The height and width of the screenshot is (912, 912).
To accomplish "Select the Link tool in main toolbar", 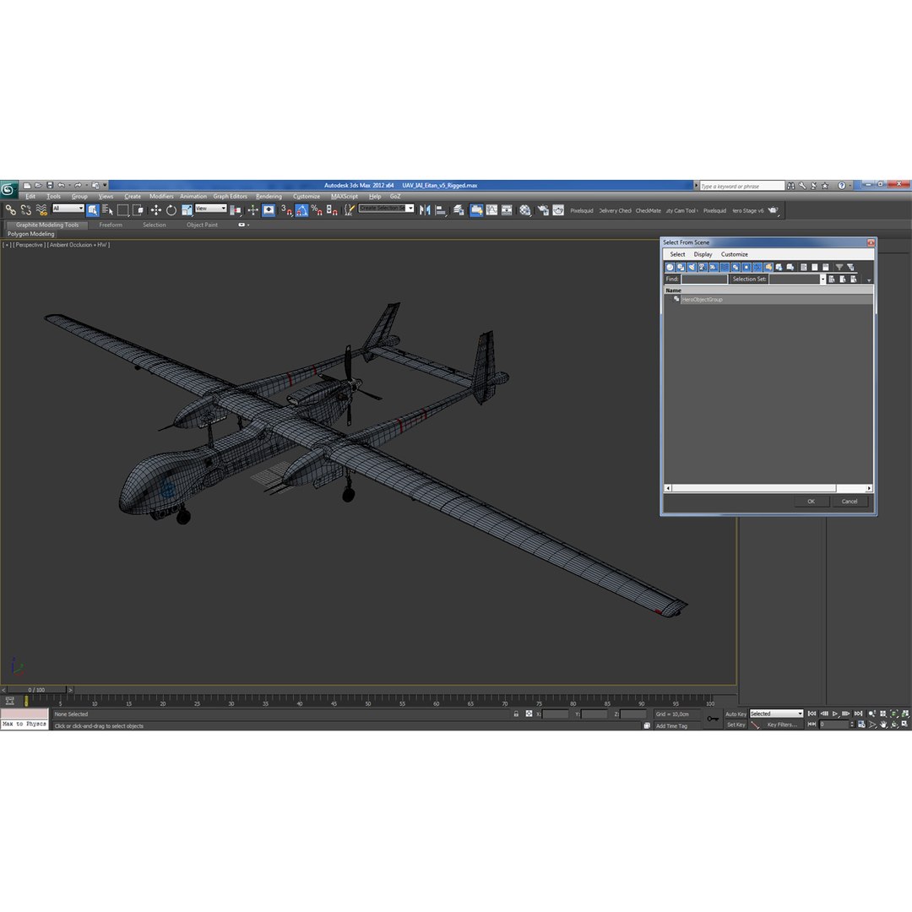I will coord(10,210).
